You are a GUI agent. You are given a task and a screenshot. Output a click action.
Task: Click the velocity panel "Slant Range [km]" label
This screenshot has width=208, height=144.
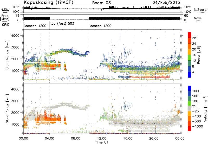7,108
